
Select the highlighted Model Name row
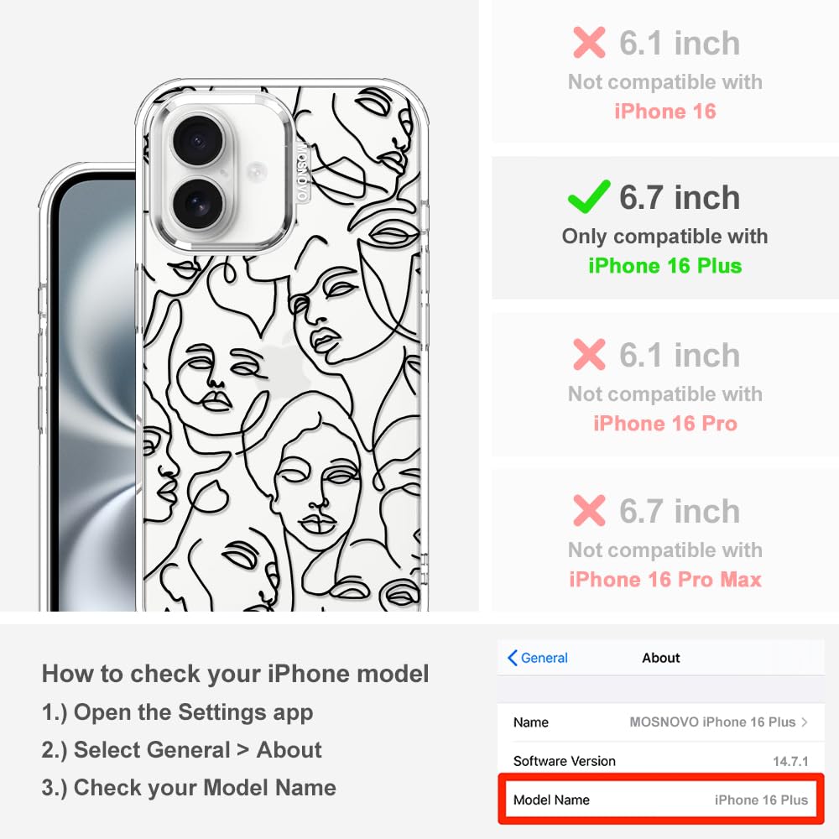661,800
